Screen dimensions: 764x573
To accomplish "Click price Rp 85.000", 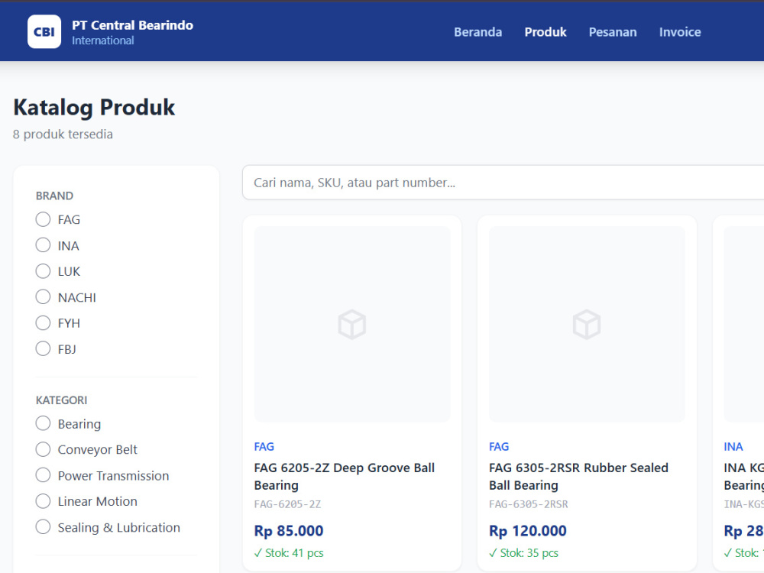I will [289, 531].
